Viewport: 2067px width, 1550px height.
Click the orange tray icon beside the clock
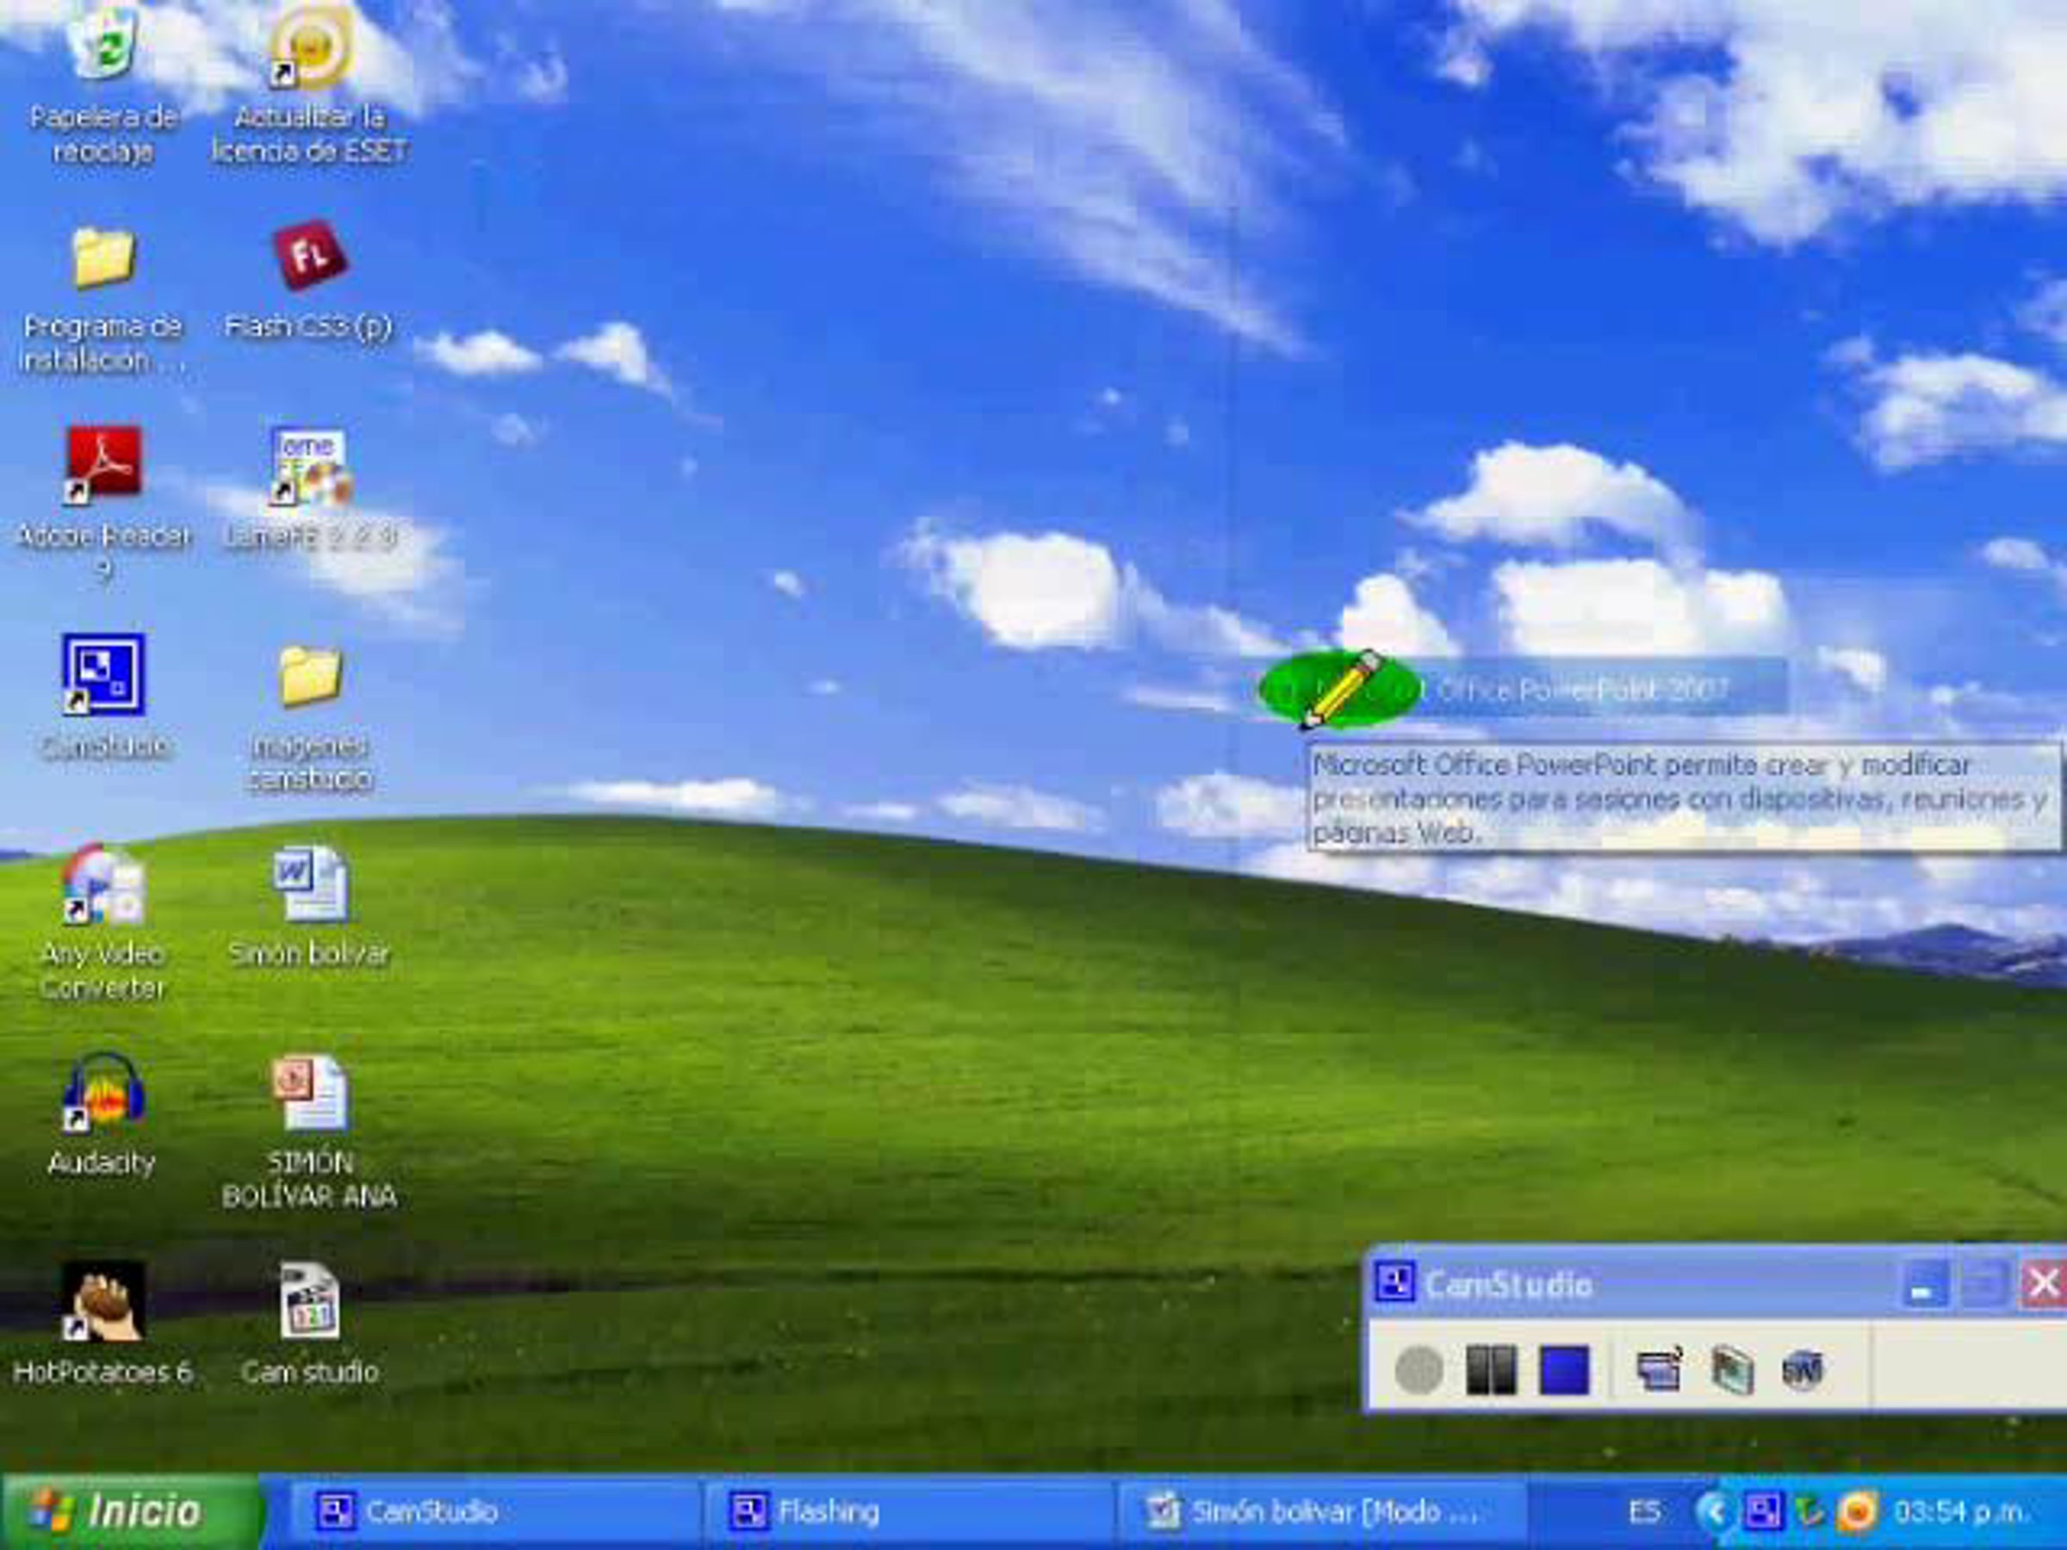pos(1857,1512)
